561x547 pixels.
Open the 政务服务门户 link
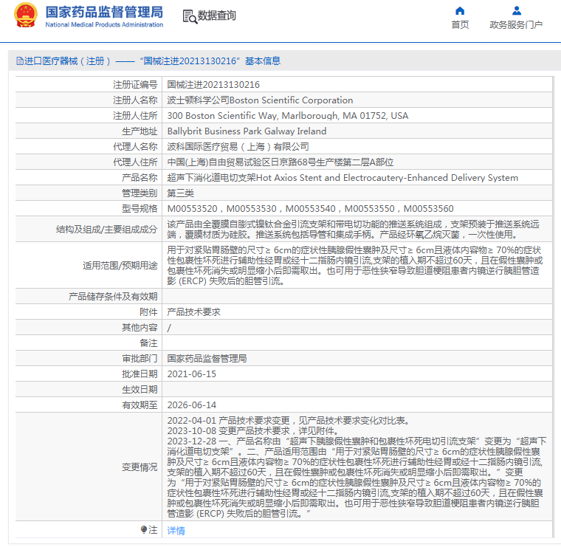(516, 24)
